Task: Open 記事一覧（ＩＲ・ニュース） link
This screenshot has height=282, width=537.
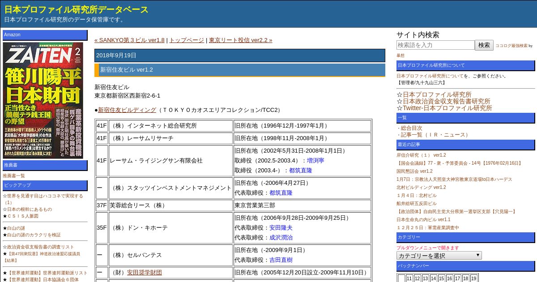Action: pyautogui.click(x=436, y=135)
